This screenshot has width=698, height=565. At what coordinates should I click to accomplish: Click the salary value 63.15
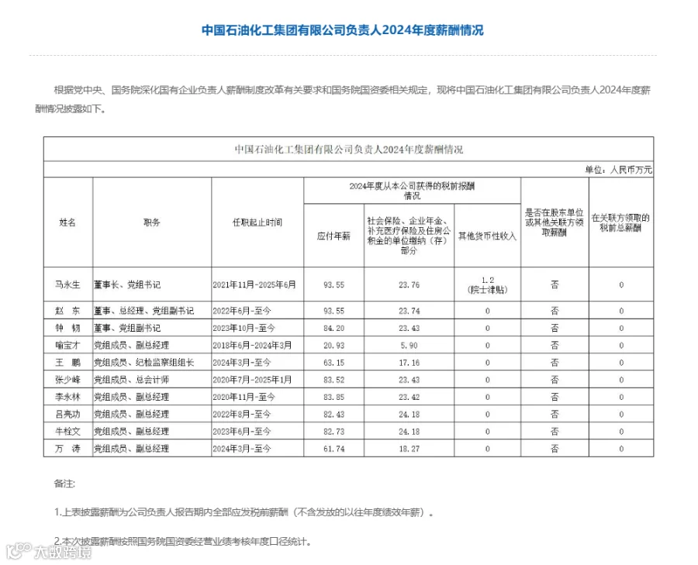click(333, 363)
